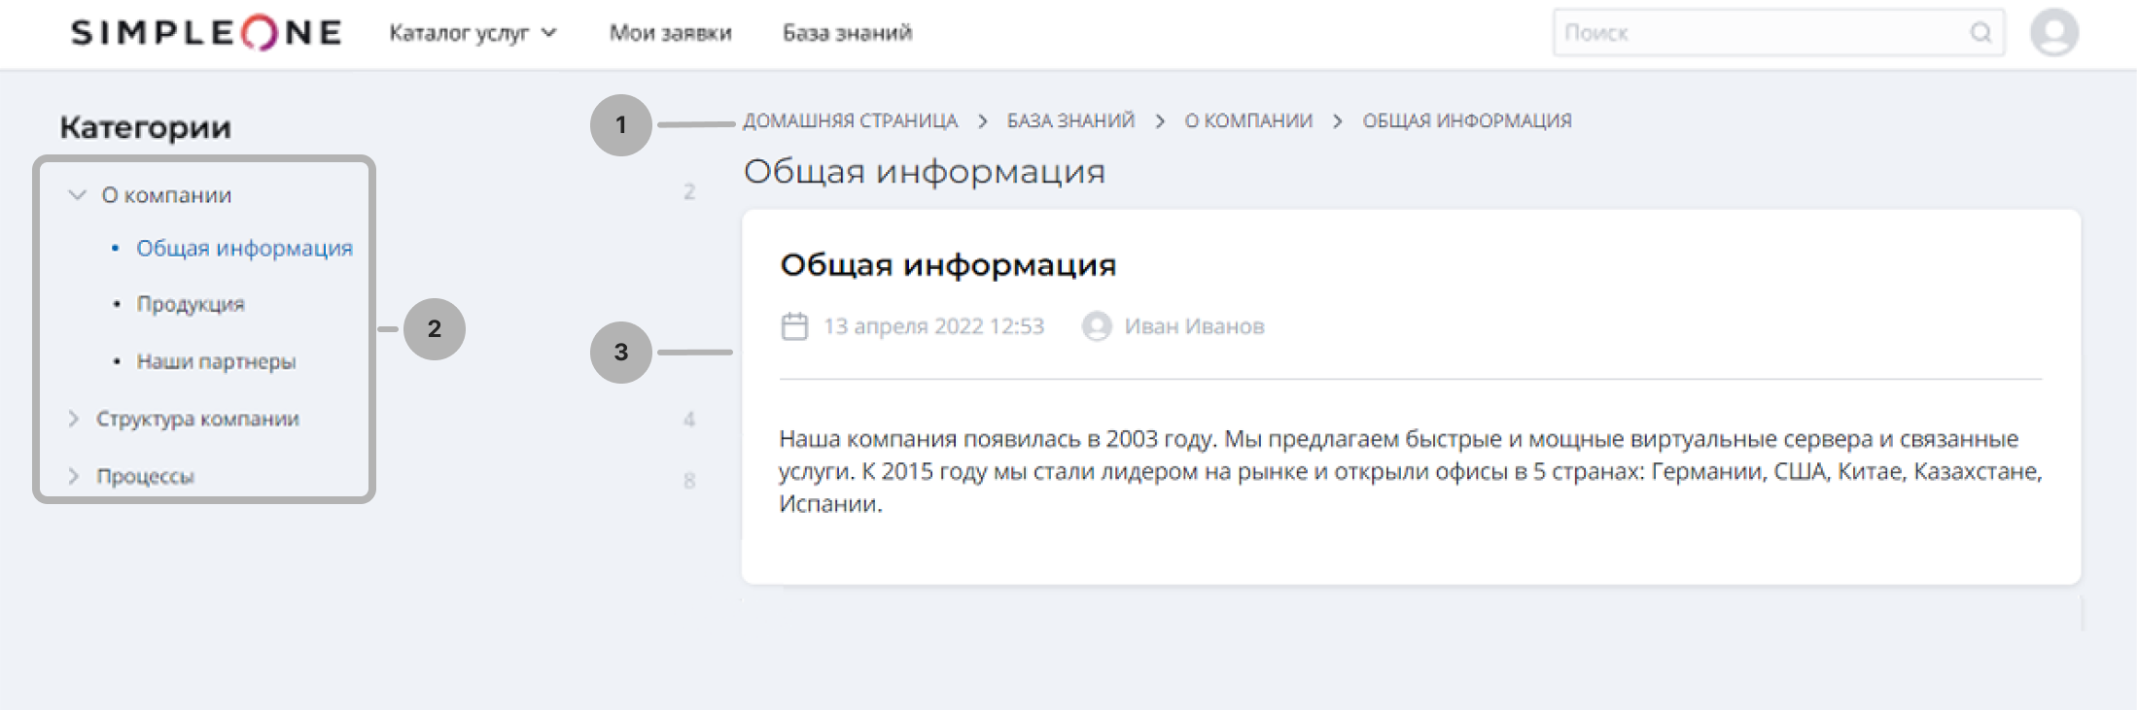2138x710 pixels.
Task: Open the Каталог услуг dropdown menu
Action: point(473,33)
